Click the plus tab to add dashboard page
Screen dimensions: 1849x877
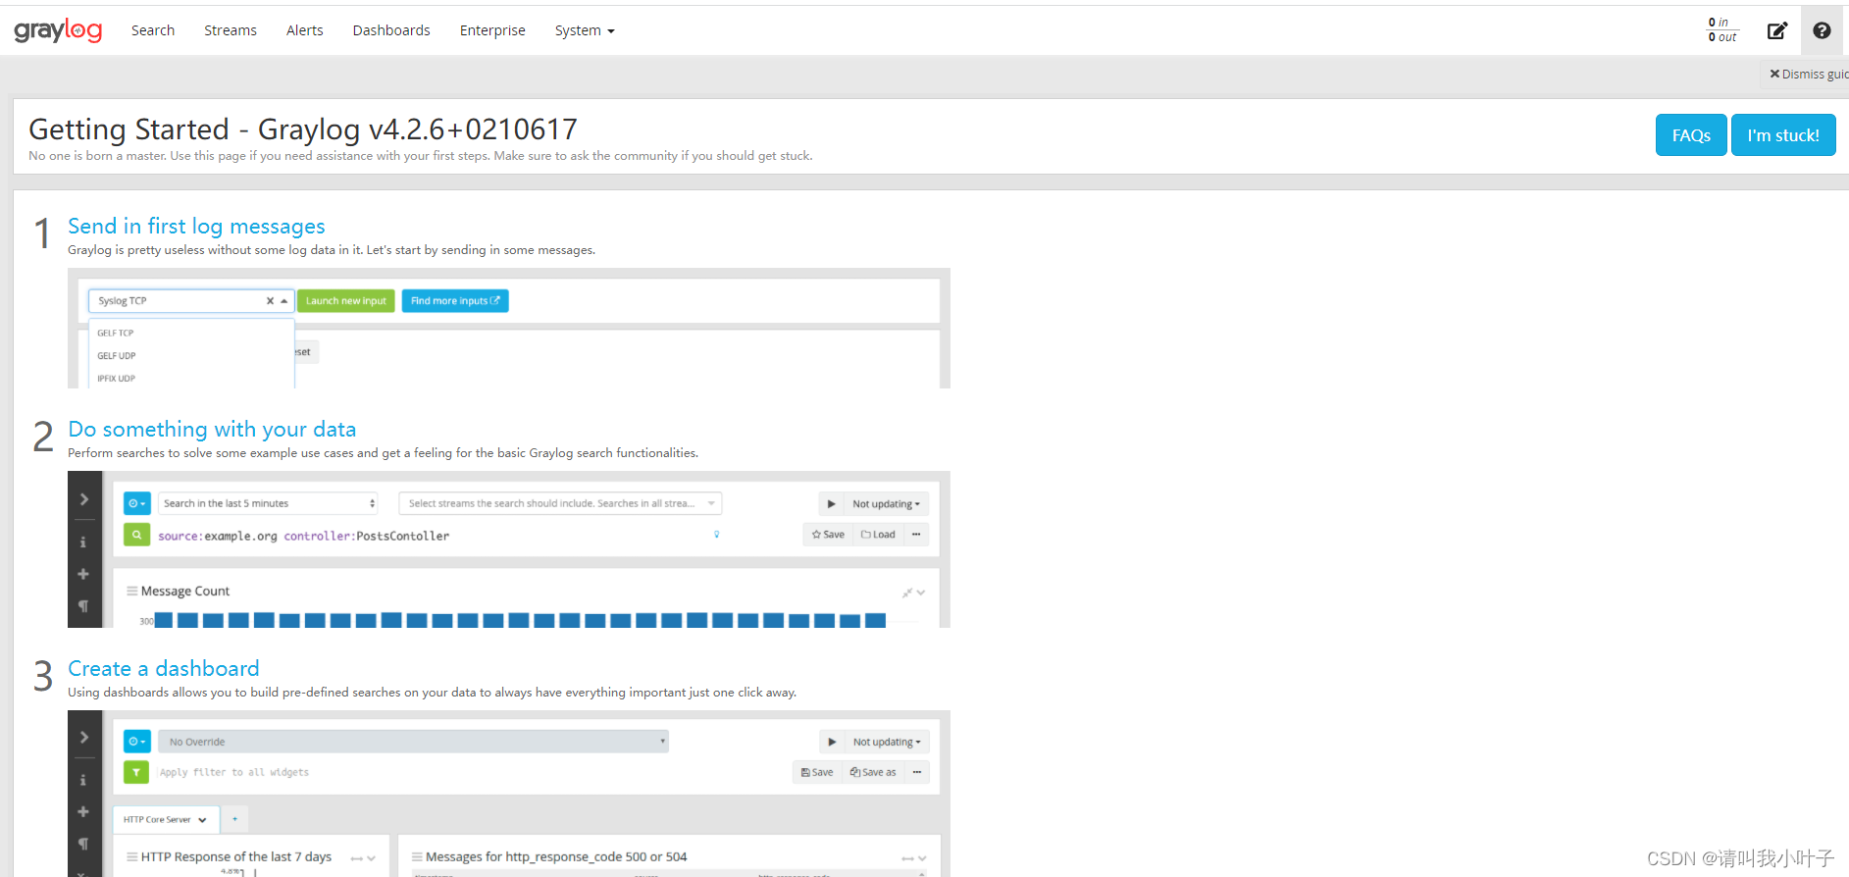coord(234,820)
